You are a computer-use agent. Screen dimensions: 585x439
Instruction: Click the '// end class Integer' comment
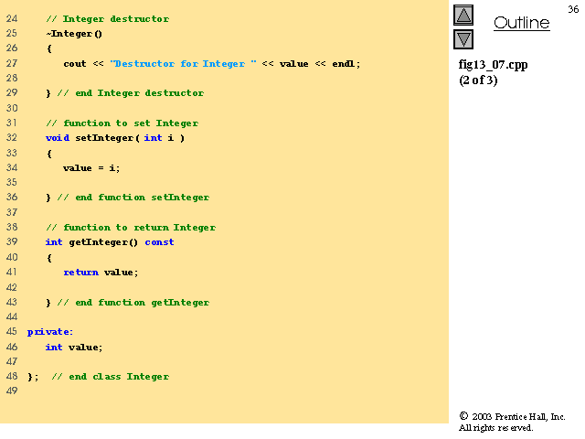click(x=111, y=377)
